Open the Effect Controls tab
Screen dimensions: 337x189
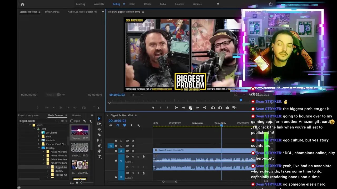pyautogui.click(x=52, y=12)
